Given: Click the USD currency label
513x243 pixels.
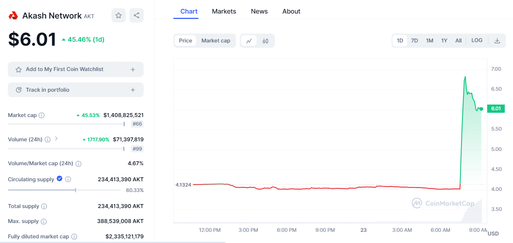Looking at the screenshot, I should pyautogui.click(x=493, y=234).
